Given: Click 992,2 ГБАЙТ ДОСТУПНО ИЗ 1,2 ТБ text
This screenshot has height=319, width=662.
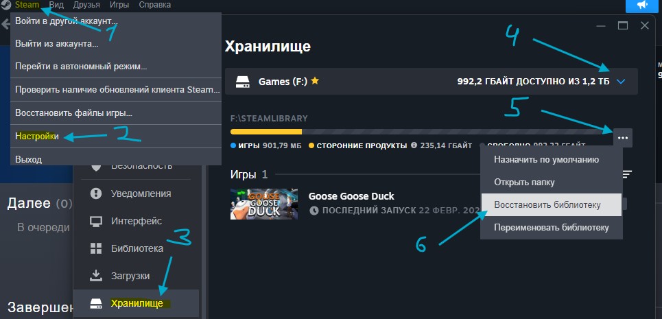Looking at the screenshot, I should pyautogui.click(x=533, y=82).
